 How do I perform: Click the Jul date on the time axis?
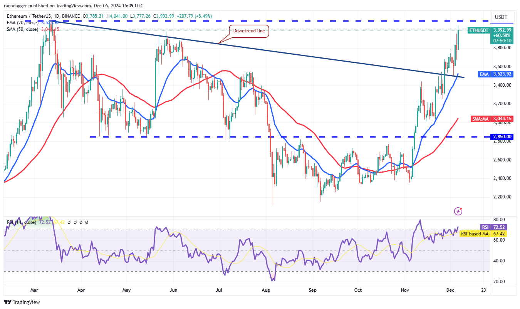point(220,290)
